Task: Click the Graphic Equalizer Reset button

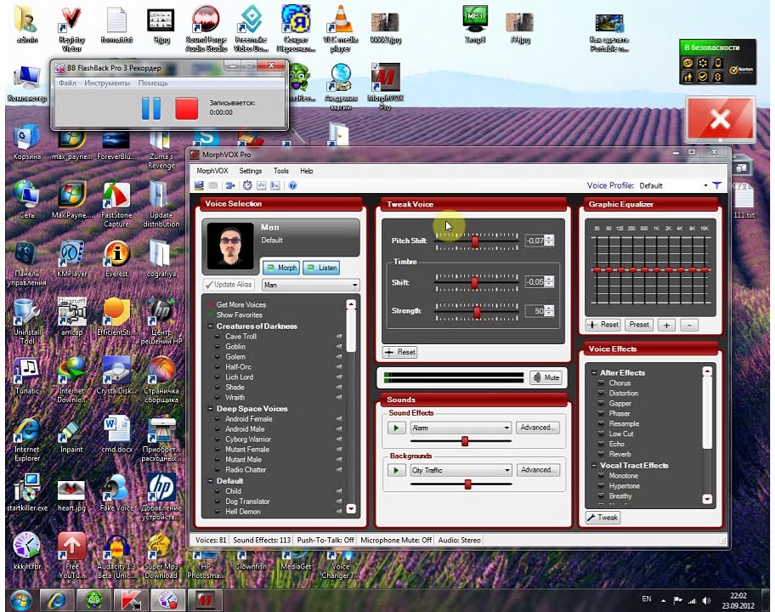Action: tap(603, 325)
